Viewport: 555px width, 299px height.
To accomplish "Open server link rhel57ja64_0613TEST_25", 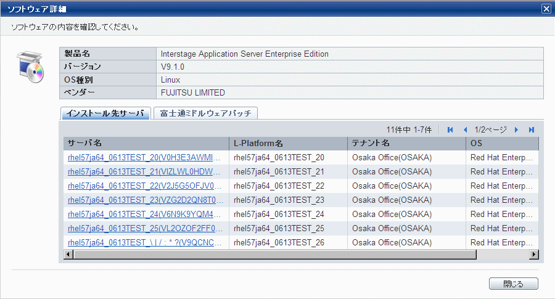I will [145, 228].
